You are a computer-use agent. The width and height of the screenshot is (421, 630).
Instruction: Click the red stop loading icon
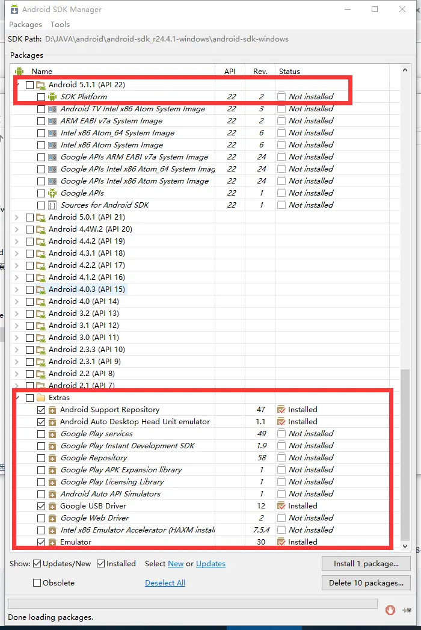(390, 610)
